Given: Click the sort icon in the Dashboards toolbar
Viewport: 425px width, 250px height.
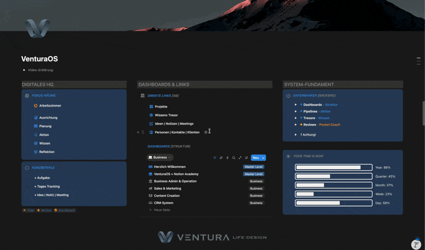Looking at the screenshot, I should point(221,158).
